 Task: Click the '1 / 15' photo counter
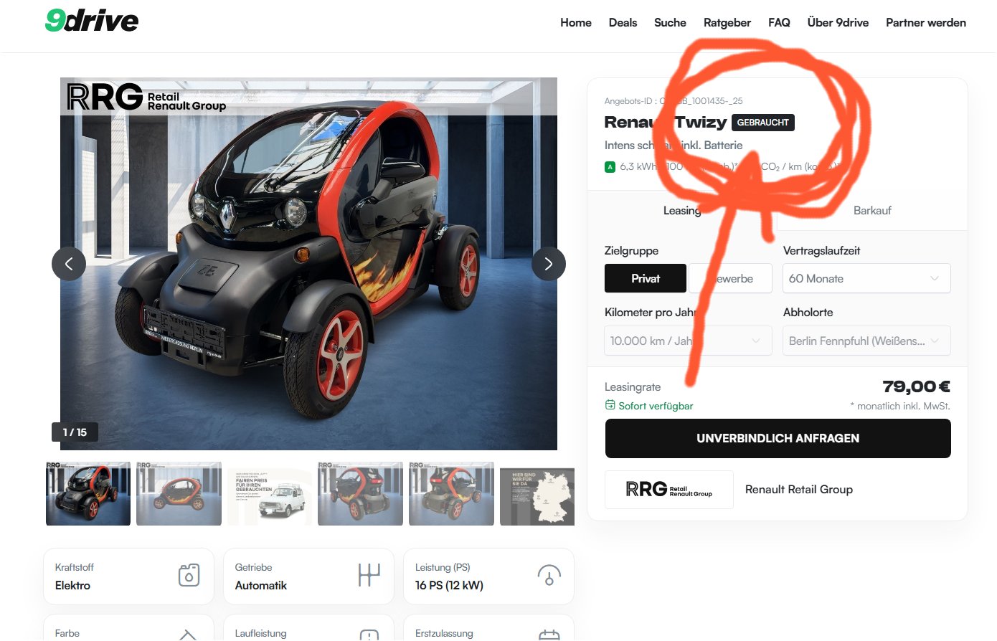75,432
